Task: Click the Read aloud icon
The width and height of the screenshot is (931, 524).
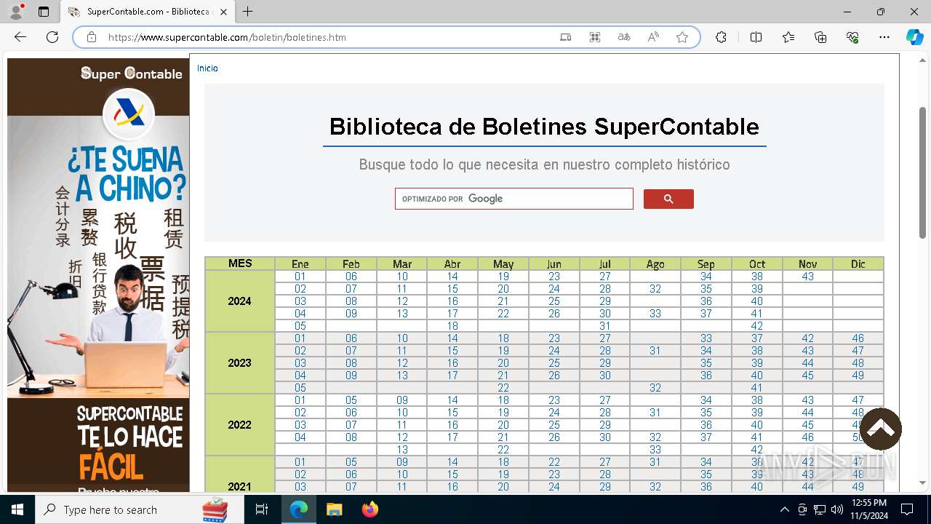Action: (653, 37)
